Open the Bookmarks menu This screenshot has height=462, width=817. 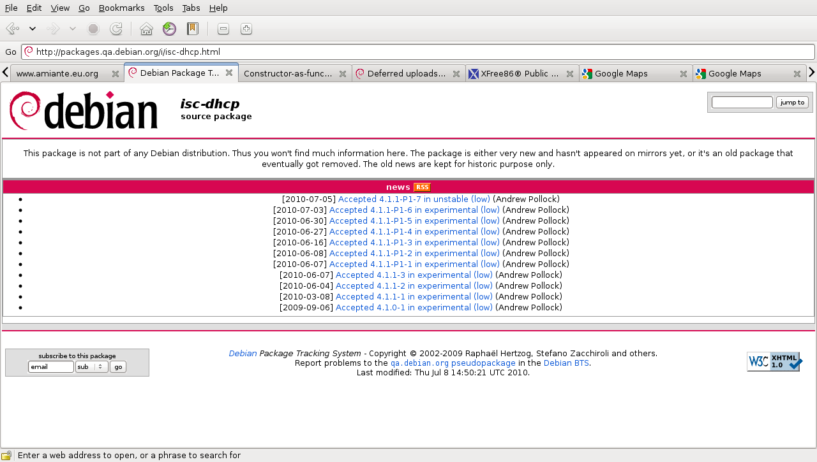121,8
